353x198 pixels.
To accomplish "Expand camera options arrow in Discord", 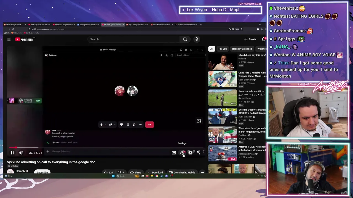I will click(114, 125).
